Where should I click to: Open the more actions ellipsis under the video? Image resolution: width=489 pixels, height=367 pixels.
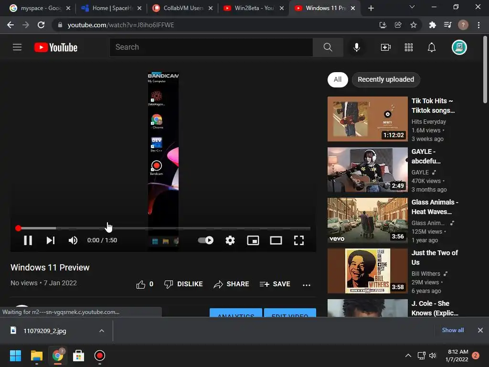(307, 285)
